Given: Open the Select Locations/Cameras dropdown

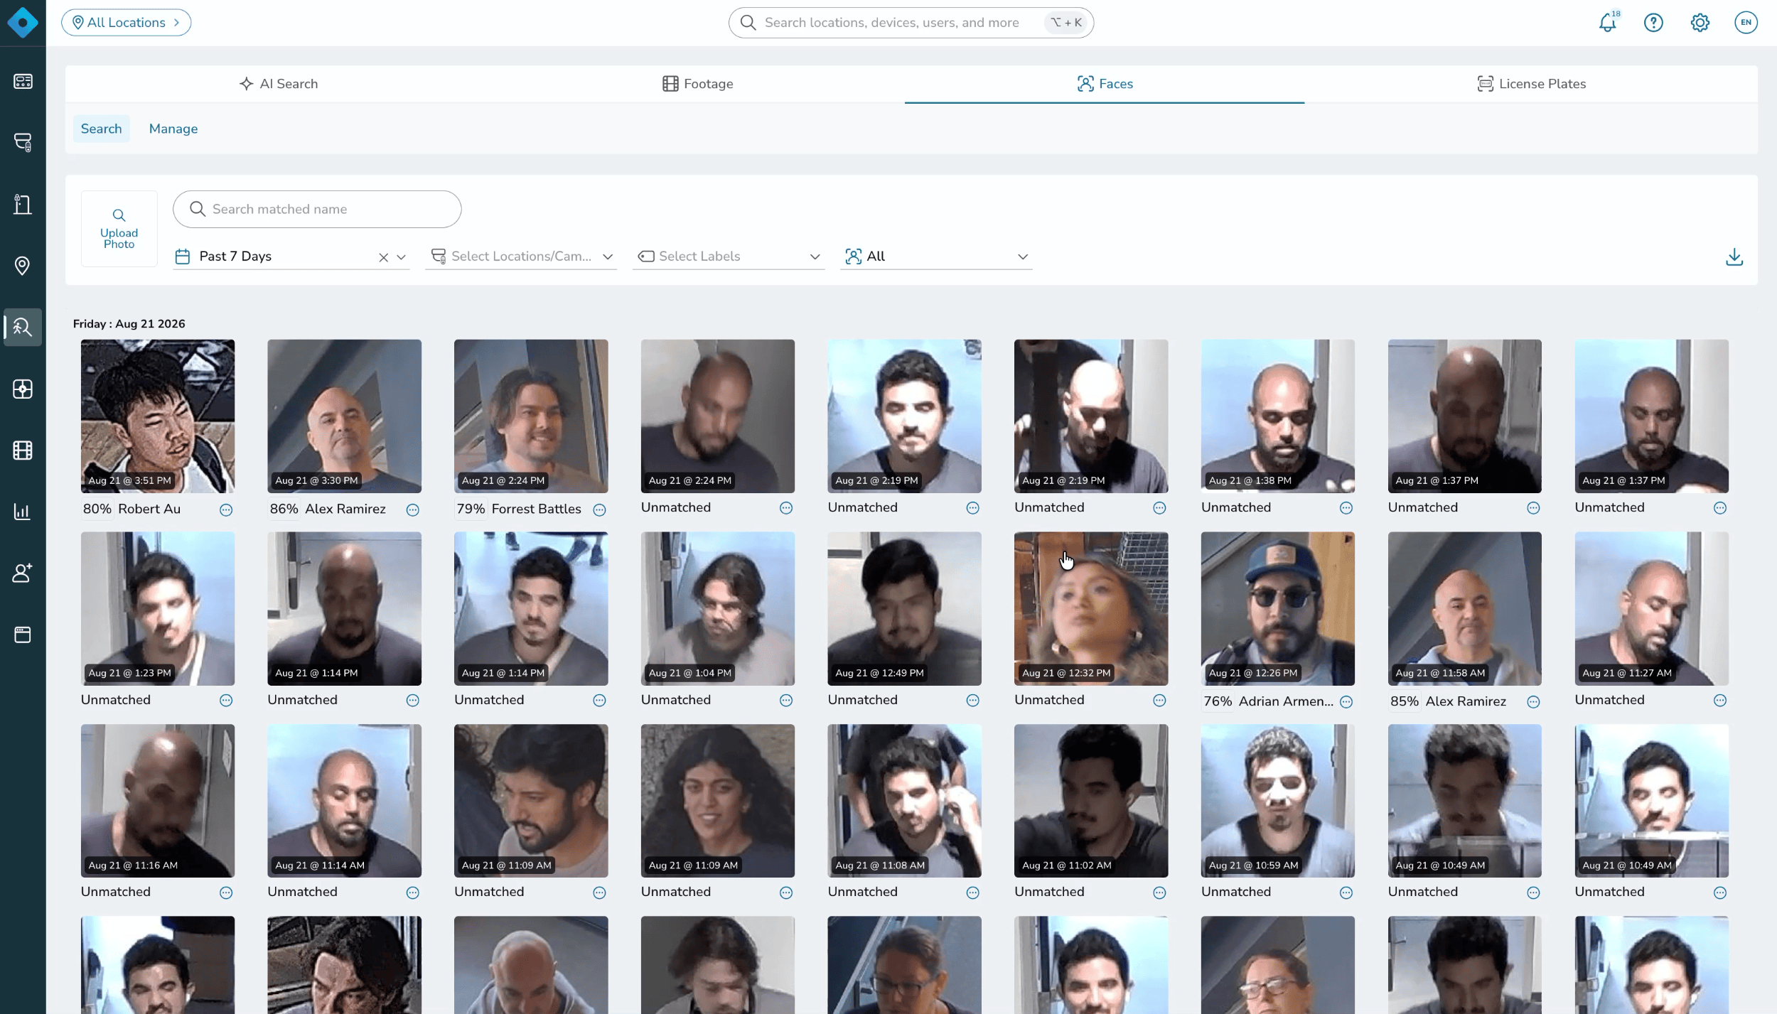Looking at the screenshot, I should pos(521,257).
